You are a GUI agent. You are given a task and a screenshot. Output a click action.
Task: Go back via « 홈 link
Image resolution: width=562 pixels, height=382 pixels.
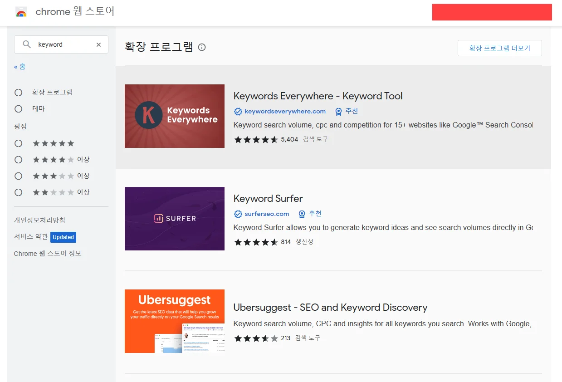(20, 67)
